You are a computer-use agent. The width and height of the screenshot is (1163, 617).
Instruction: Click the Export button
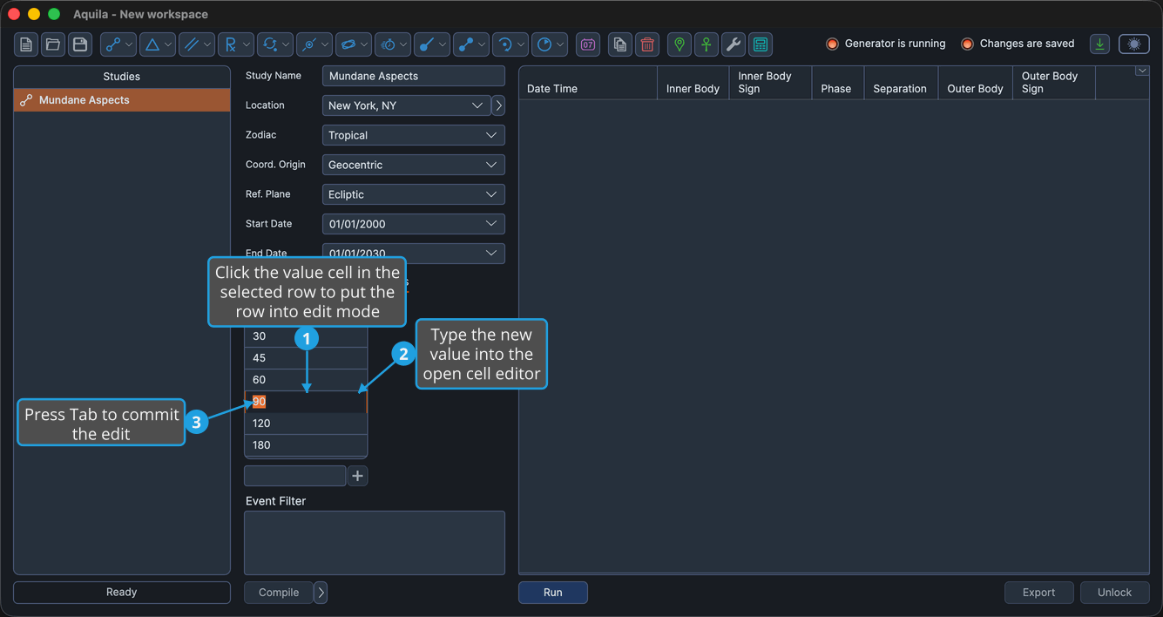(x=1038, y=593)
